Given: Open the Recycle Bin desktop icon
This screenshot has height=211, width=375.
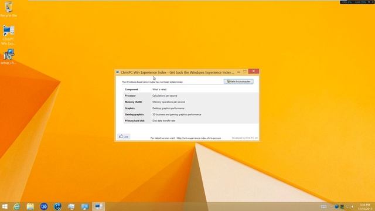Looking at the screenshot, I should (x=9, y=9).
